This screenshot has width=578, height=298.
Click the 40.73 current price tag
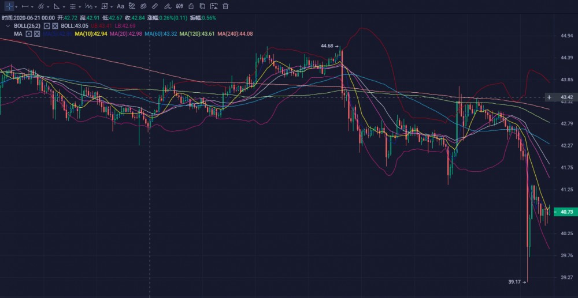point(565,212)
